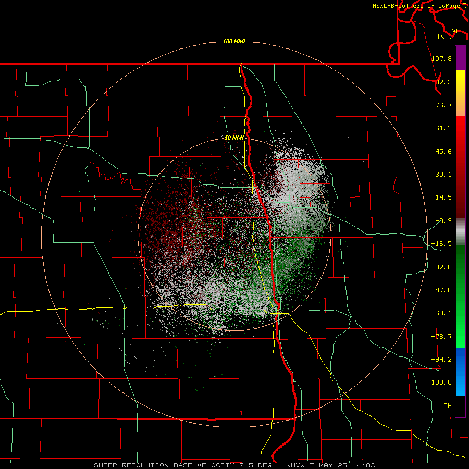Click the -16.5 value on velocity scale
Viewport: 469px width, 469px height.
441,244
